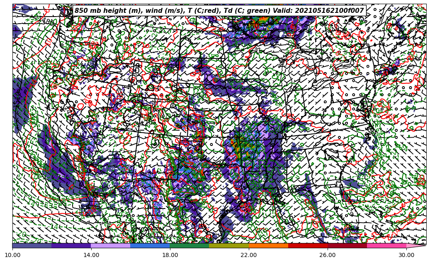Pick the lavender 14–16 colorbar segment
This screenshot has height=262, width=430.
coord(111,245)
